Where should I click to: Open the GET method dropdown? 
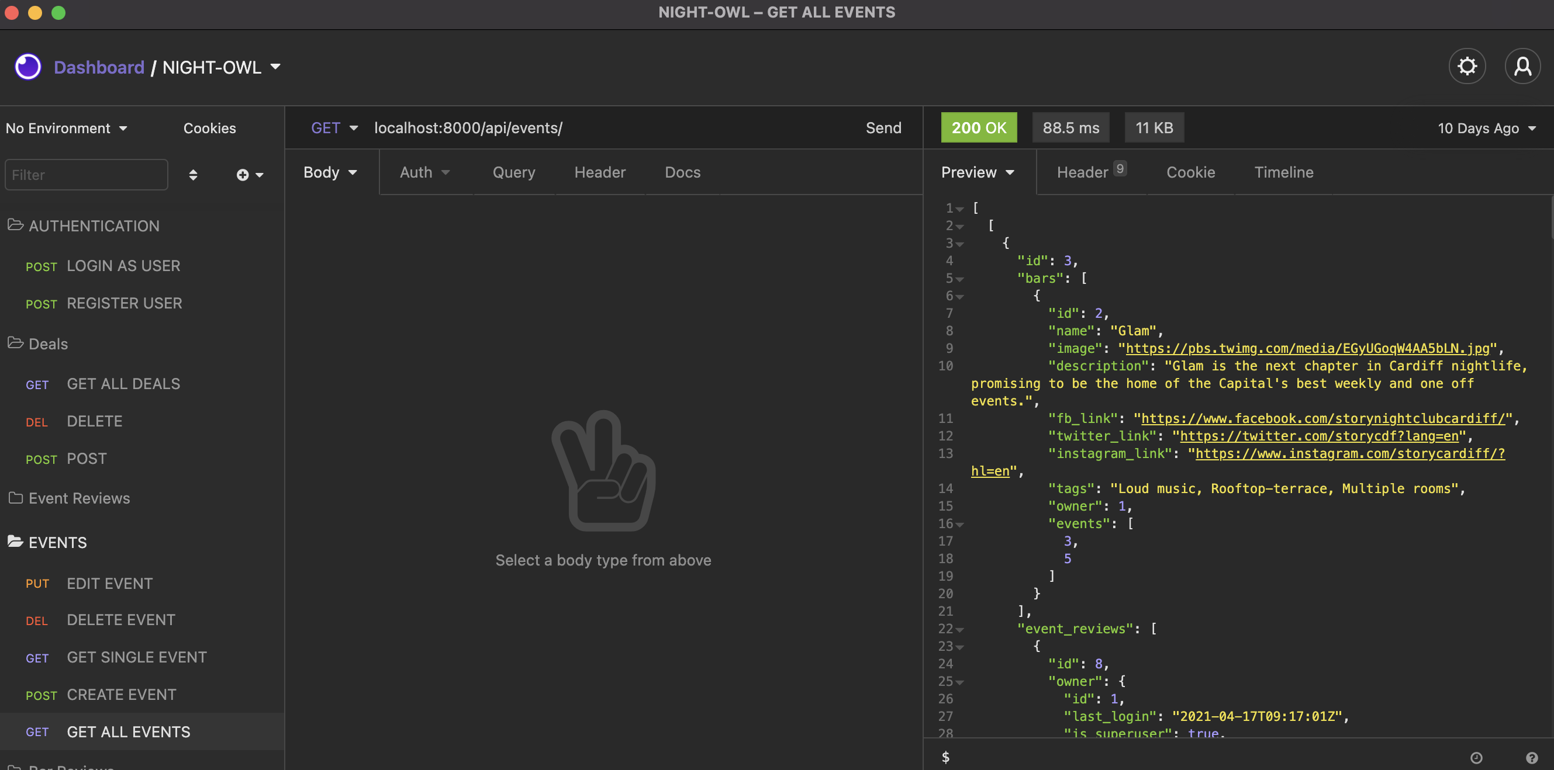pyautogui.click(x=335, y=128)
